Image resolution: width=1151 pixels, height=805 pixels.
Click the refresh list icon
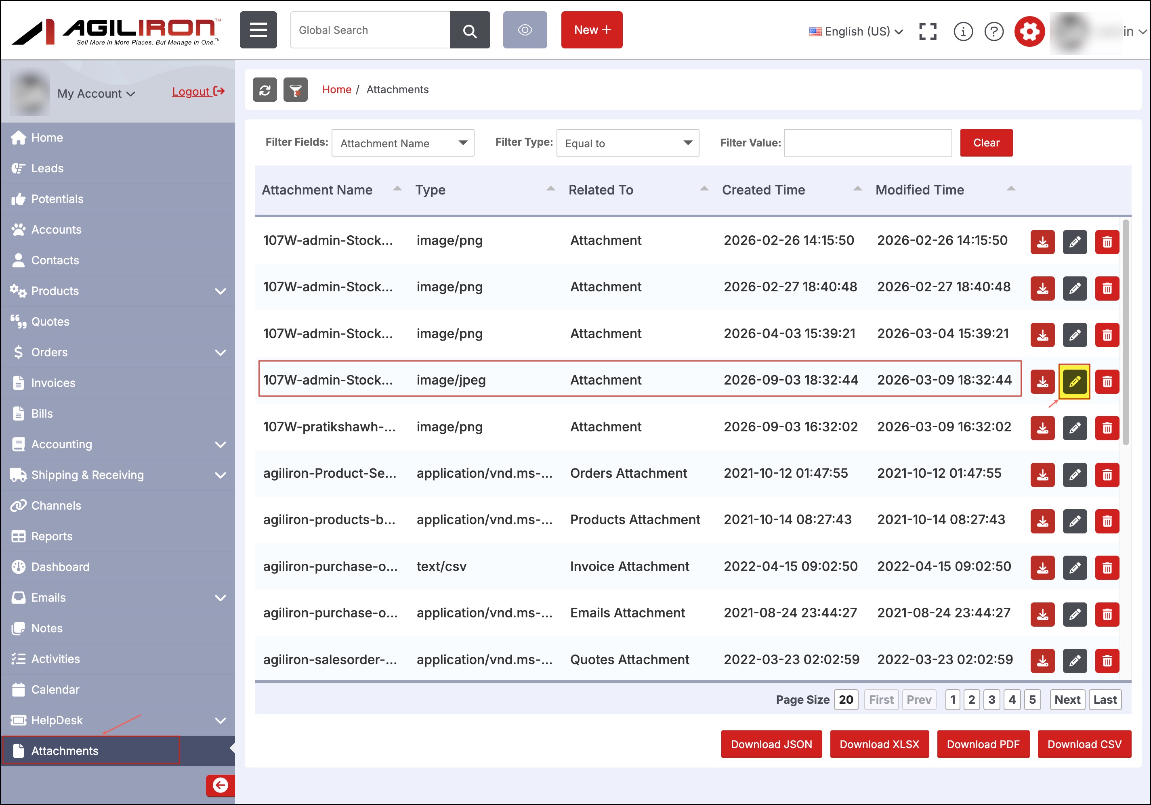265,90
